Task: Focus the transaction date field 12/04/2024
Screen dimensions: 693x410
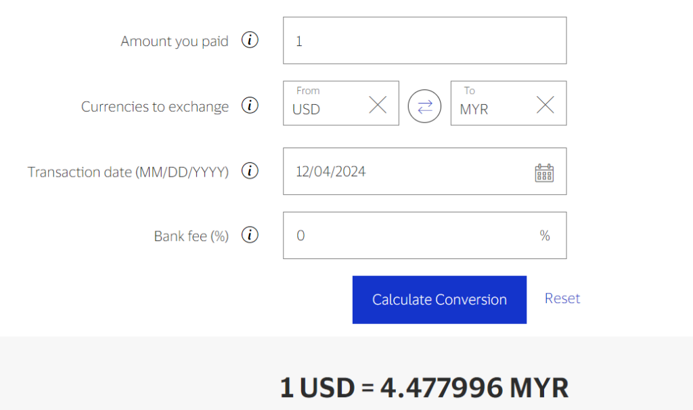Action: click(x=406, y=172)
